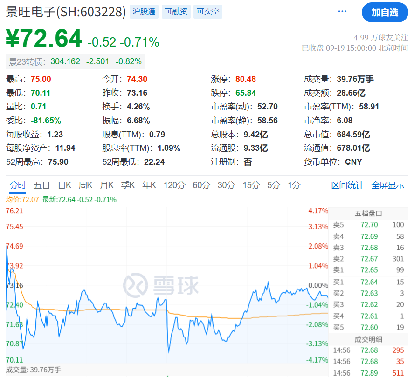Click the 卖1 ask price 72.65 row
414x377 pixels.
coord(368,270)
